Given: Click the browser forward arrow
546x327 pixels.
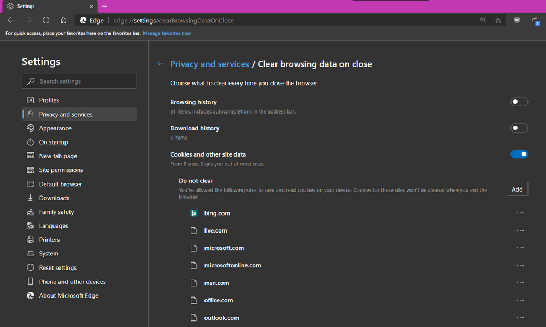Looking at the screenshot, I should click(28, 20).
